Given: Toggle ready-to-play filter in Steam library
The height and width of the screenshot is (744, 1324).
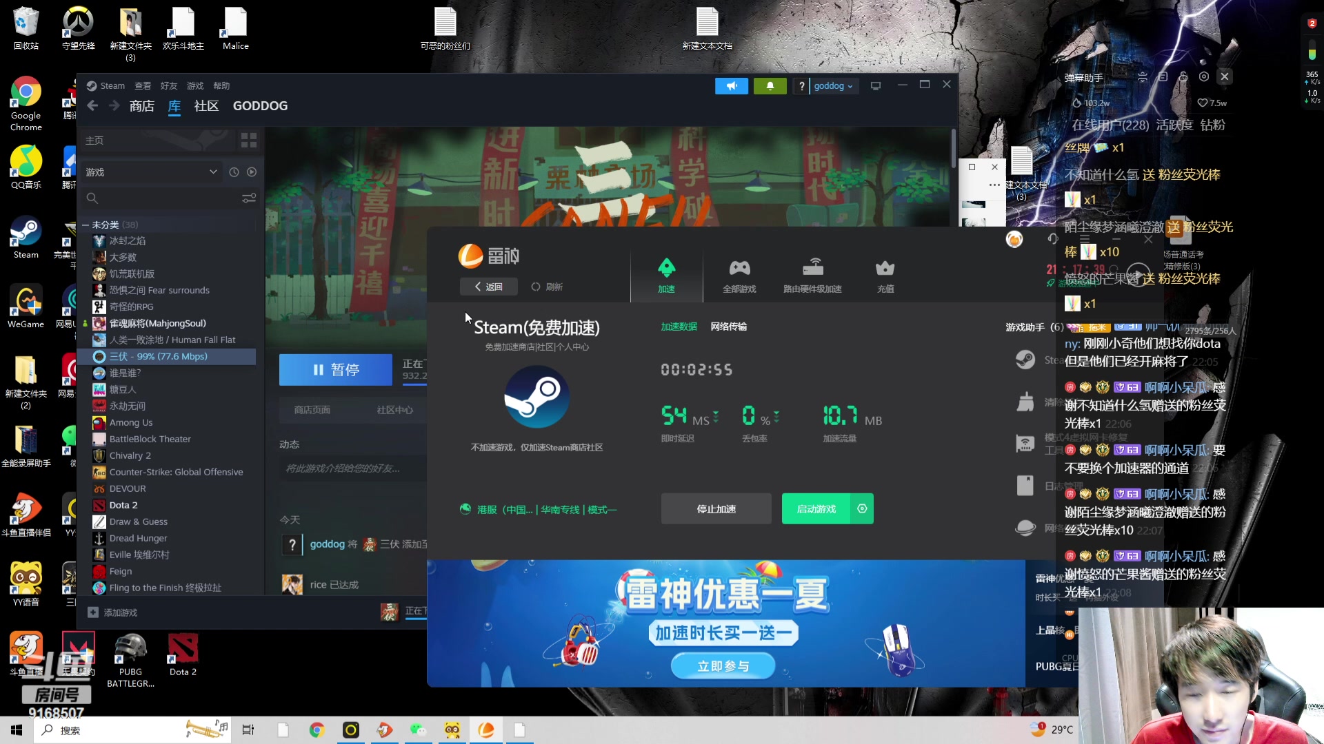Looking at the screenshot, I should (x=252, y=172).
